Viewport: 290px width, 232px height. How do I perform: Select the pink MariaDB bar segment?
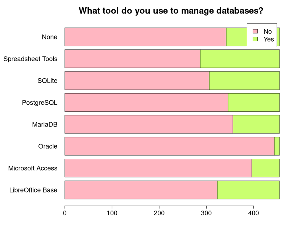click(149, 124)
